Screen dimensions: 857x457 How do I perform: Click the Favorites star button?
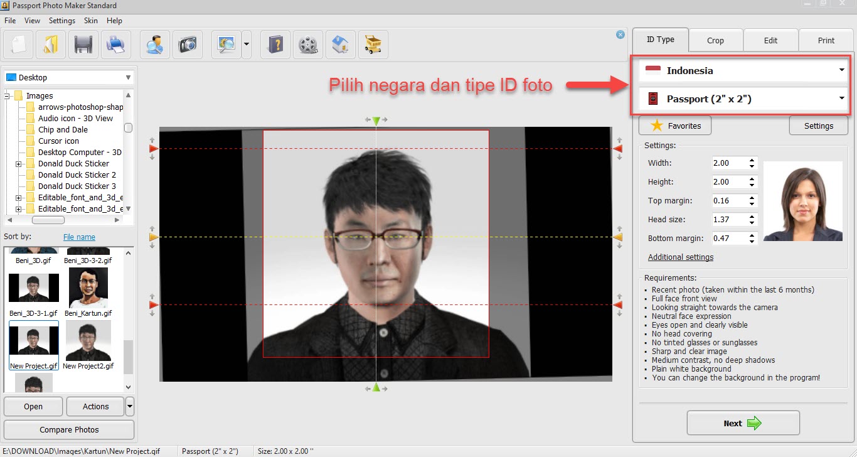click(675, 126)
